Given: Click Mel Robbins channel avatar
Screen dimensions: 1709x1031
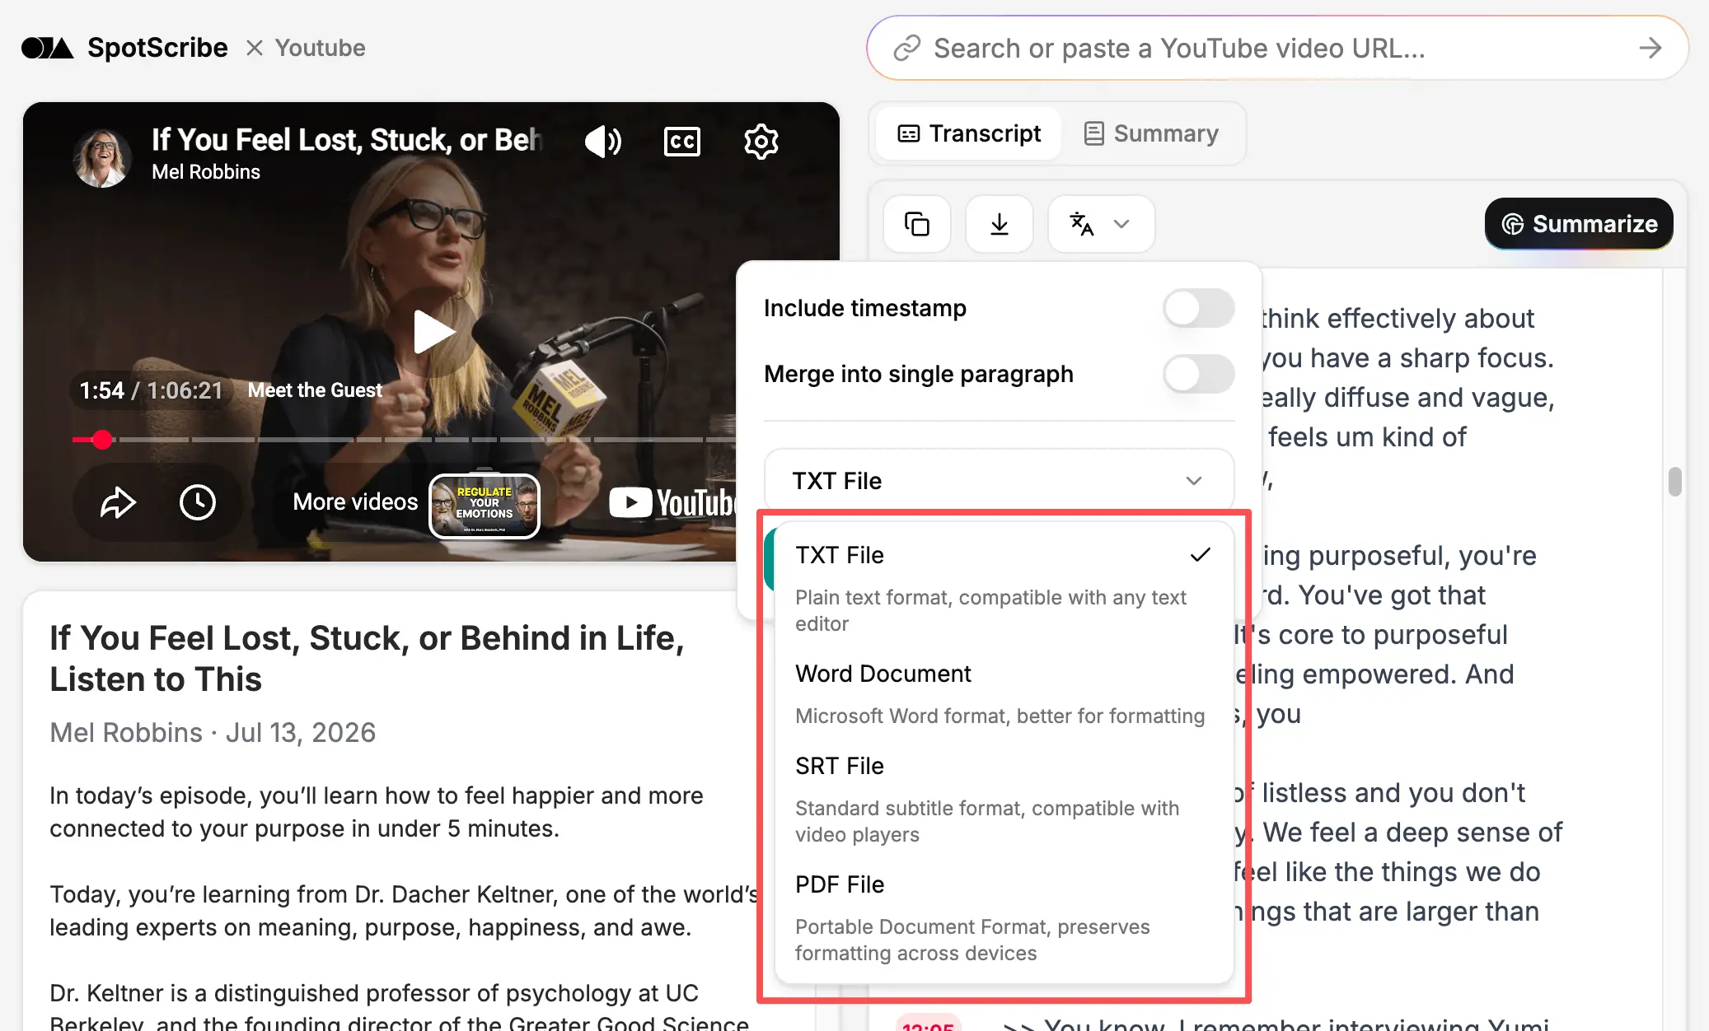Looking at the screenshot, I should (x=102, y=157).
